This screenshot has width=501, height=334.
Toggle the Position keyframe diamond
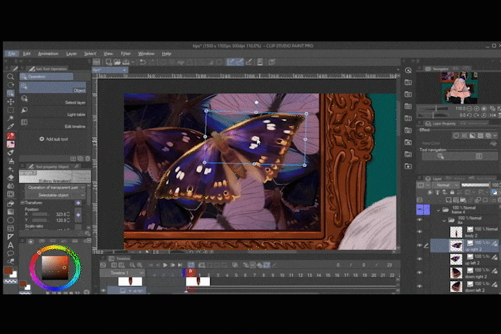click(78, 215)
